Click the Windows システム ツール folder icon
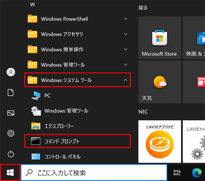 pyautogui.click(x=32, y=80)
